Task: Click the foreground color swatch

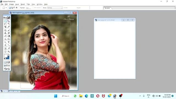Action: point(6,56)
